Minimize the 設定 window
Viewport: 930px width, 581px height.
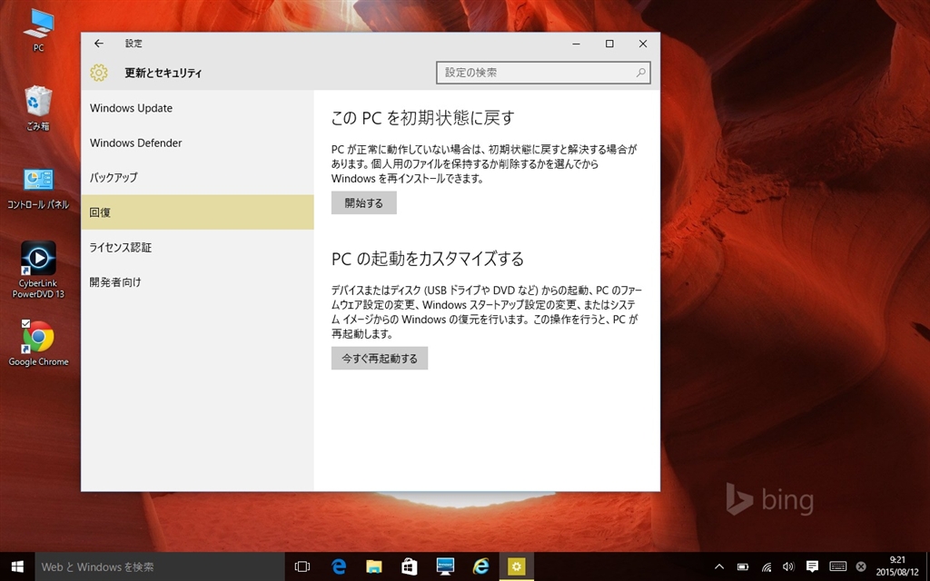(576, 44)
